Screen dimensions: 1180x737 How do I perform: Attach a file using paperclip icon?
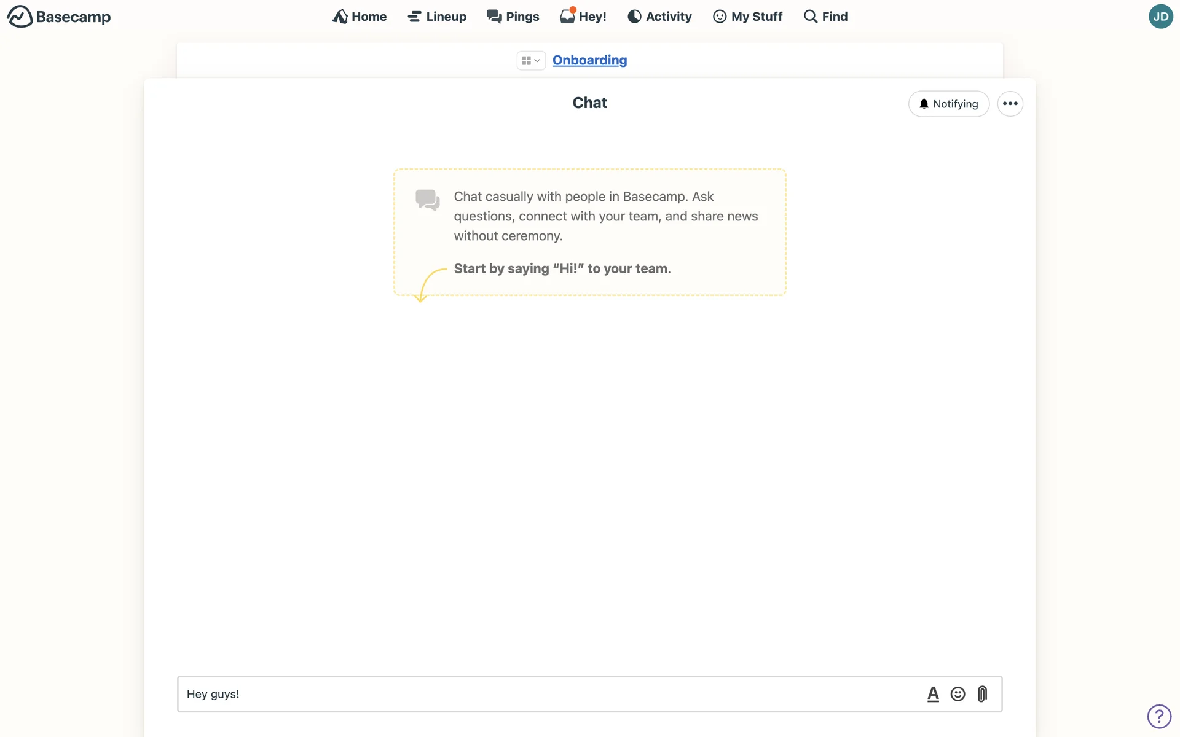pyautogui.click(x=982, y=694)
